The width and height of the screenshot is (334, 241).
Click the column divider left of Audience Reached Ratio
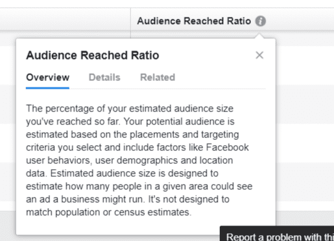pyautogui.click(x=130, y=23)
